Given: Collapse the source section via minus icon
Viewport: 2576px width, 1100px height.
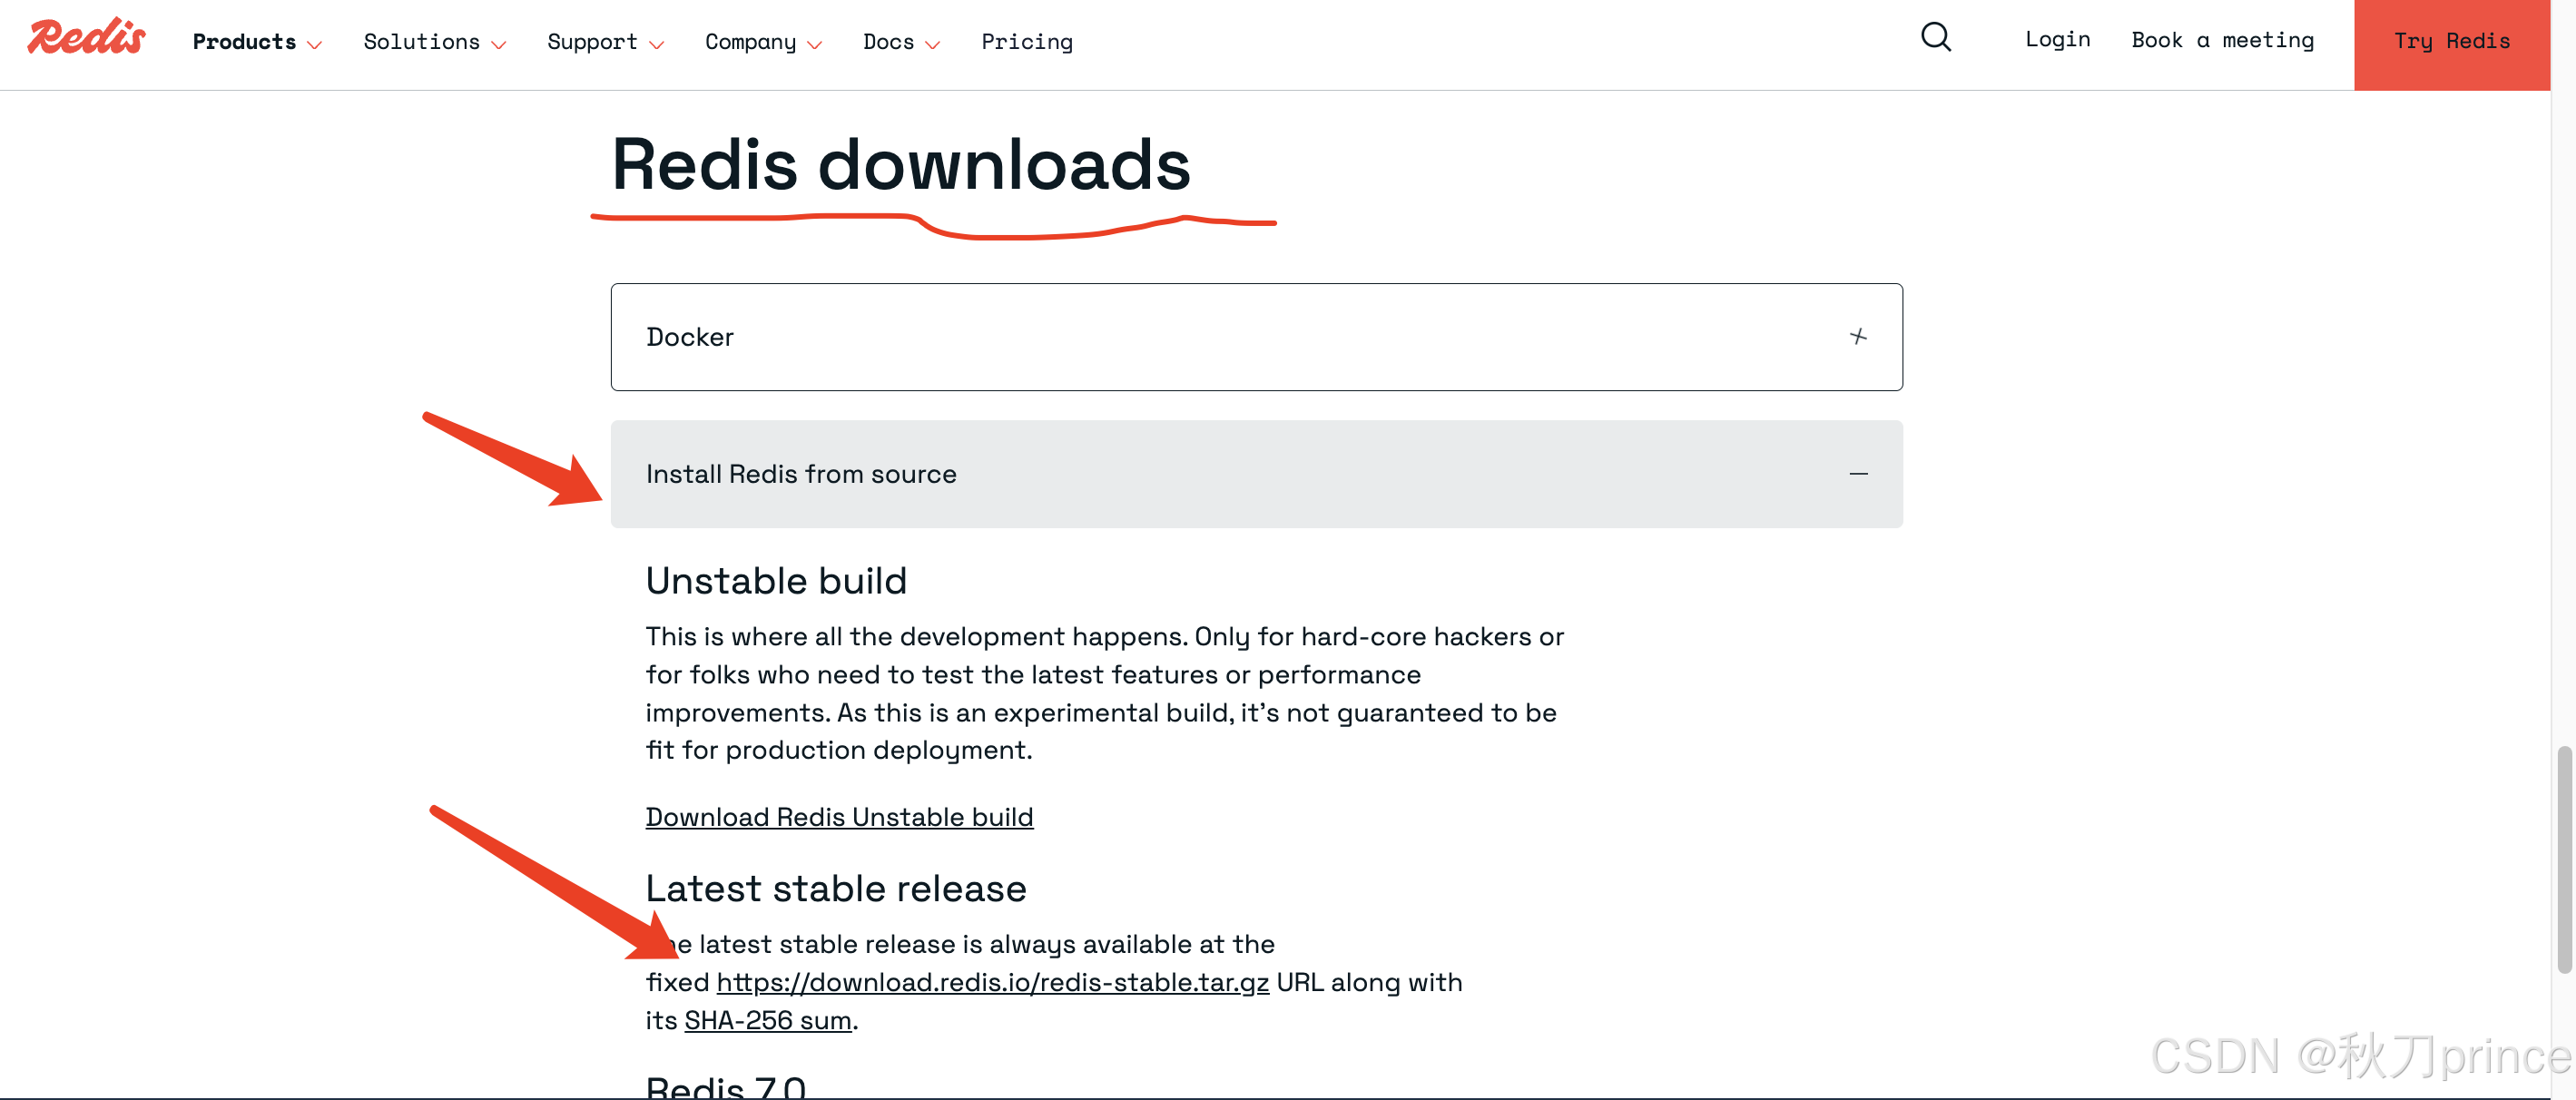Looking at the screenshot, I should [x=1858, y=474].
